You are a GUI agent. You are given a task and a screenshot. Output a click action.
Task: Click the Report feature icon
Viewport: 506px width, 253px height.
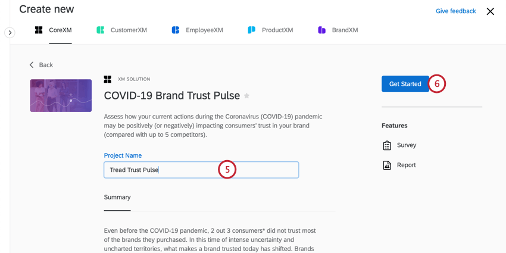point(387,165)
